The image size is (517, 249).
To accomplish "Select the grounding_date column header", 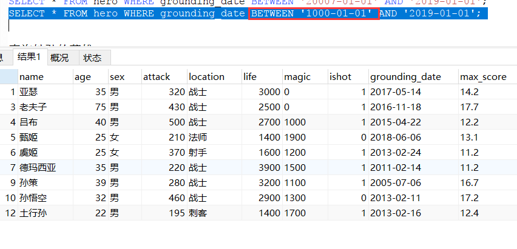I will (x=413, y=77).
